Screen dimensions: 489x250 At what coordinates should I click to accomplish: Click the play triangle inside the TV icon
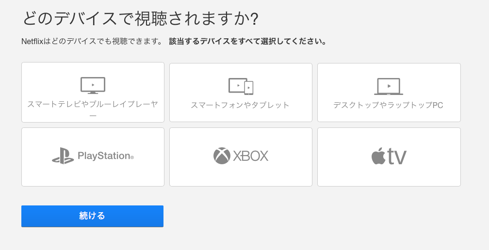click(93, 85)
